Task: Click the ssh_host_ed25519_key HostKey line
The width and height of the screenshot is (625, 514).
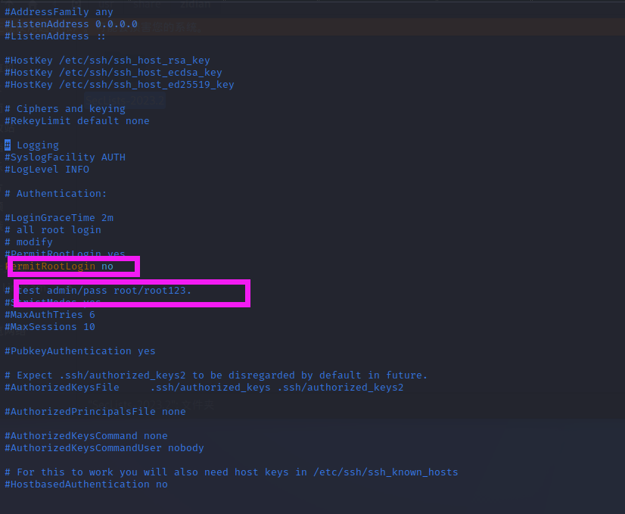Action: [x=120, y=85]
